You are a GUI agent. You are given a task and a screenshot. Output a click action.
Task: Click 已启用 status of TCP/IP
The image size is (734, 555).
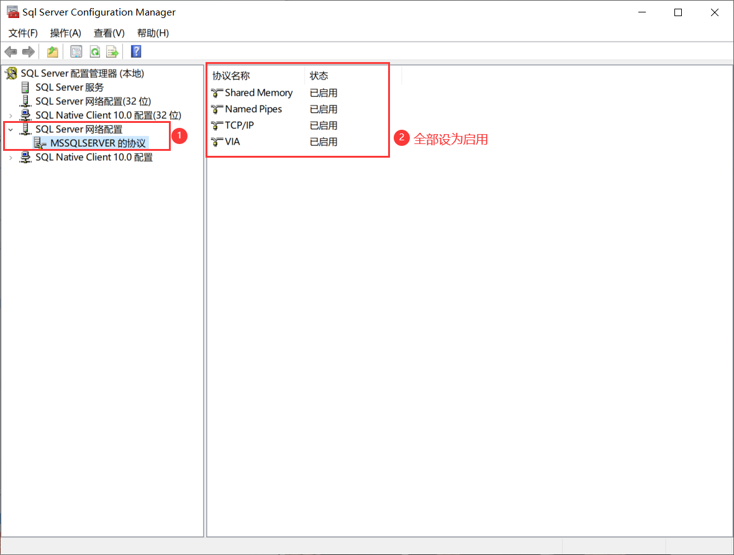[324, 125]
